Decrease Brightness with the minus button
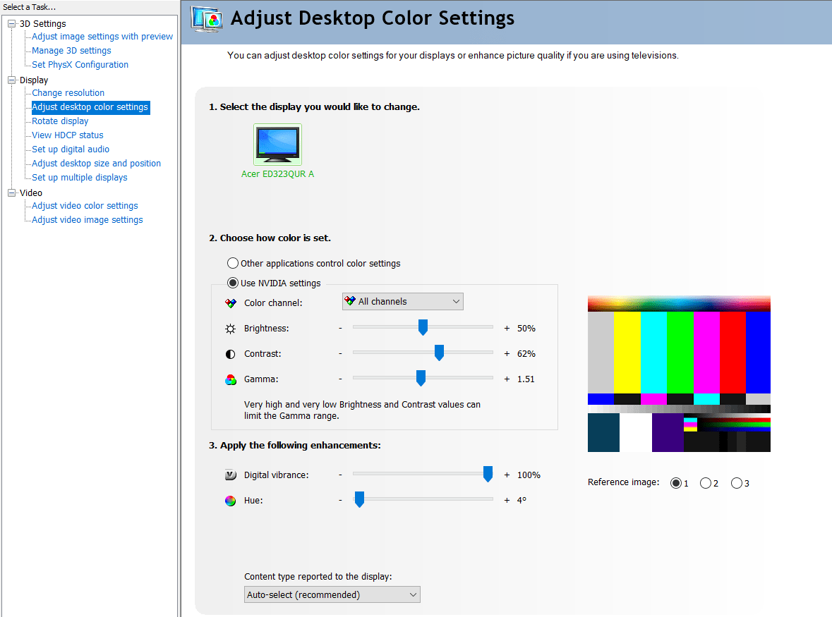 tap(340, 328)
